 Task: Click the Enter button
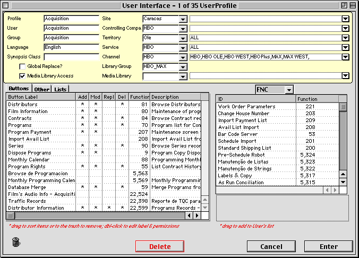coord(329,246)
